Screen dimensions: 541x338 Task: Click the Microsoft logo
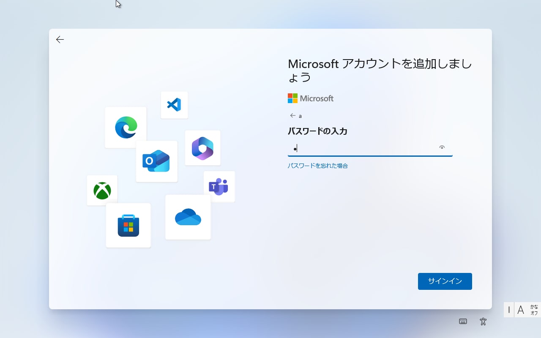pos(311,98)
